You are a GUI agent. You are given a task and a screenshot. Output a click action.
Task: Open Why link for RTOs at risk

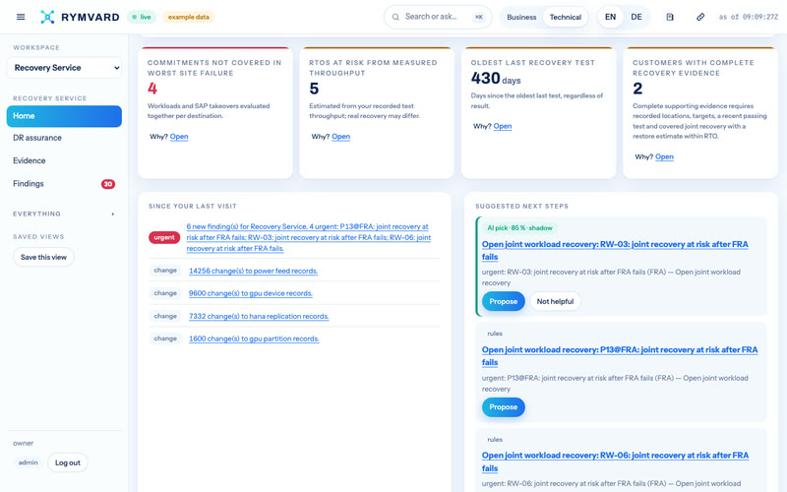340,137
